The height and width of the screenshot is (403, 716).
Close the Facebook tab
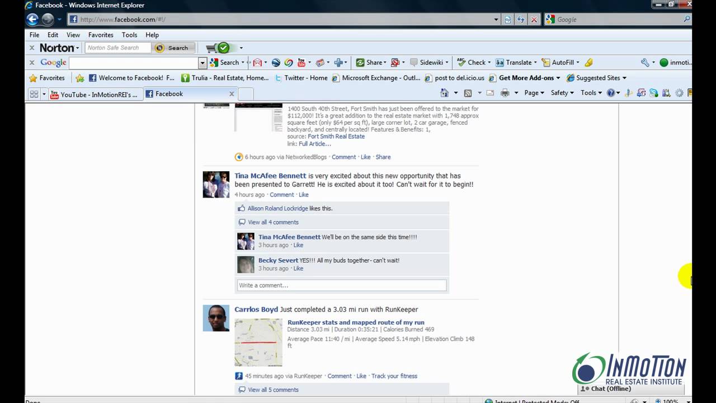pyautogui.click(x=232, y=94)
